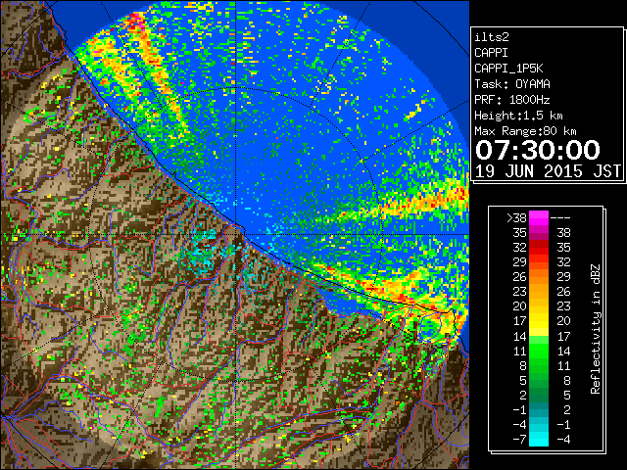Click the Height:1.5 km entry
627x470 pixels.
click(518, 116)
